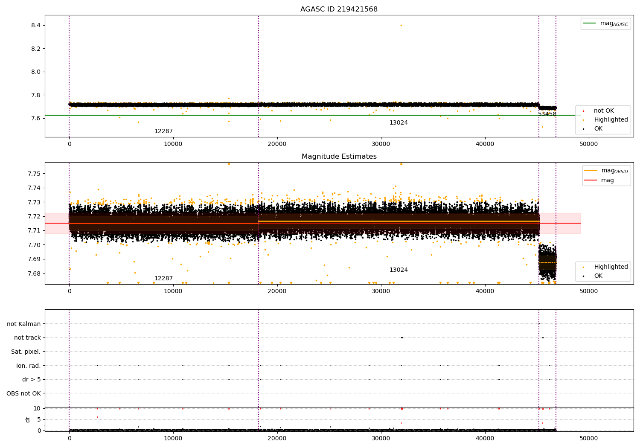Select 'Highlighted' legend entry in top plot
Screen dimensions: 640x448
tap(611, 120)
